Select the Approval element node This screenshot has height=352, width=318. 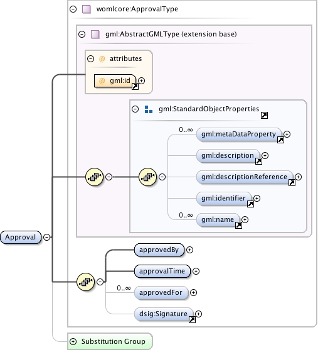click(x=21, y=238)
